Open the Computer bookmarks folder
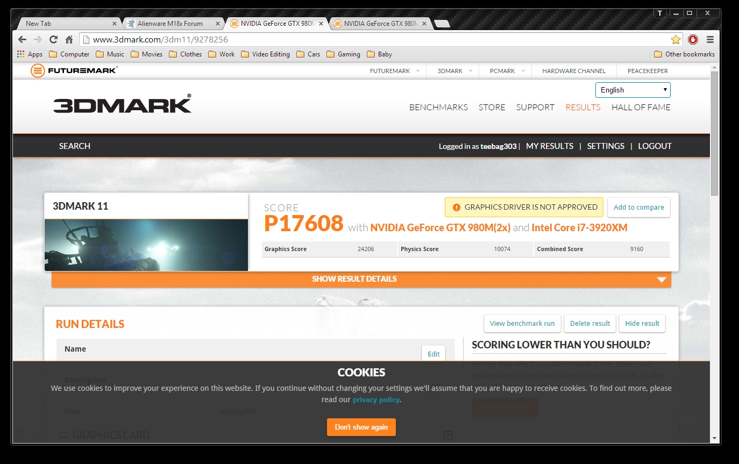 pyautogui.click(x=69, y=54)
